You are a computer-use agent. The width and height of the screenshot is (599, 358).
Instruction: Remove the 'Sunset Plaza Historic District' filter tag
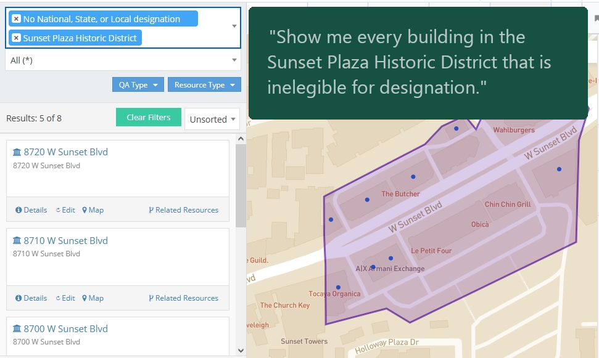tap(17, 38)
